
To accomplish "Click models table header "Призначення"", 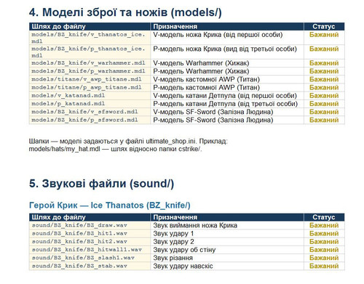I will click(x=175, y=26).
